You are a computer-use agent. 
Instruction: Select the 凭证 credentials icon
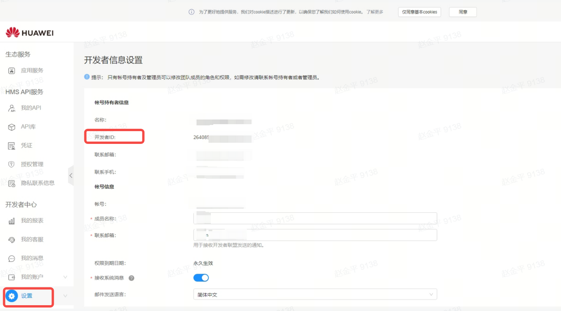(x=12, y=146)
